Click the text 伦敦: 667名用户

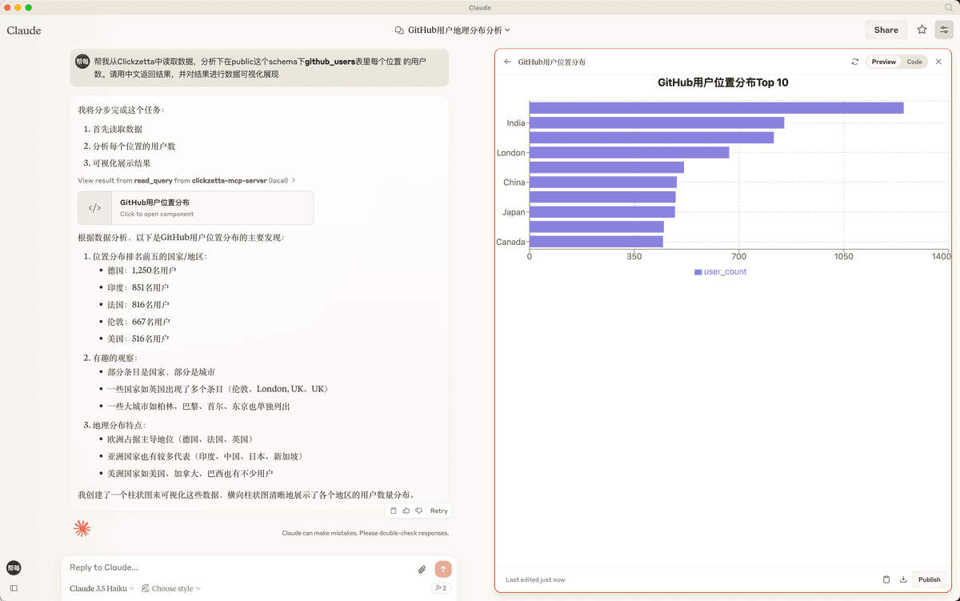point(138,322)
